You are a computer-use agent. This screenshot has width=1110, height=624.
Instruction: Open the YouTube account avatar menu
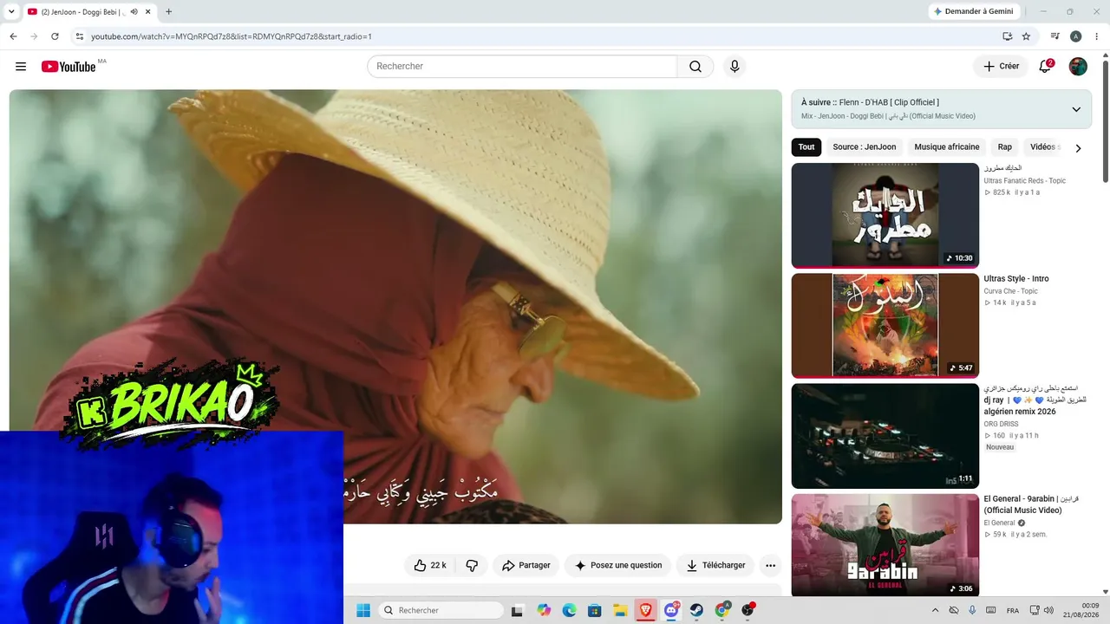tap(1078, 67)
